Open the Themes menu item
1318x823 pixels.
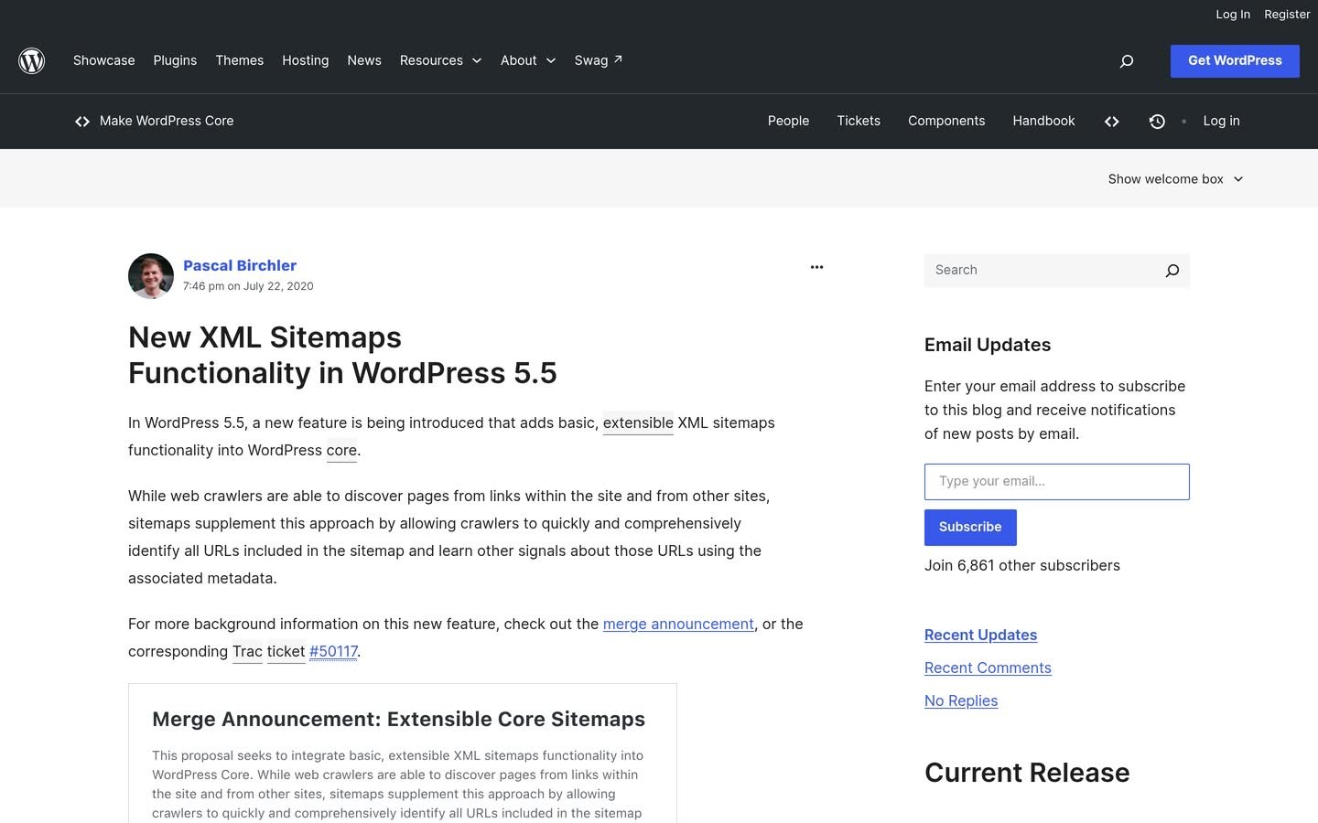click(240, 60)
